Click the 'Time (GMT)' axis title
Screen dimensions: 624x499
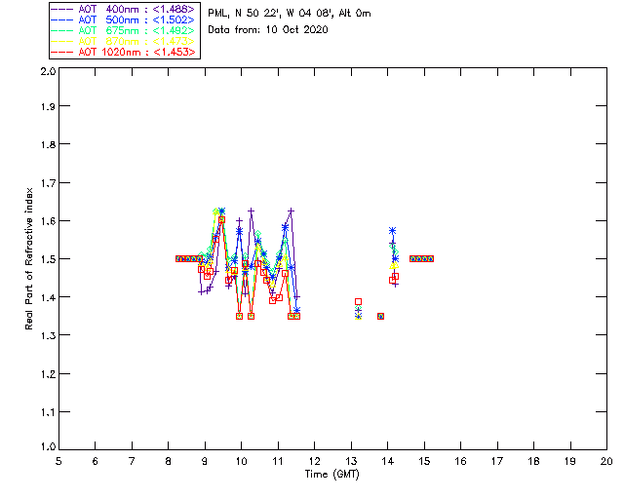pyautogui.click(x=331, y=475)
